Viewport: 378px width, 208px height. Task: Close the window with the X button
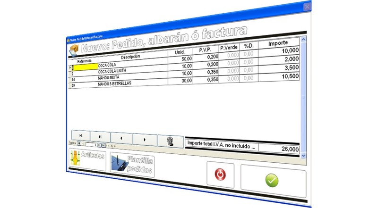point(307,7)
